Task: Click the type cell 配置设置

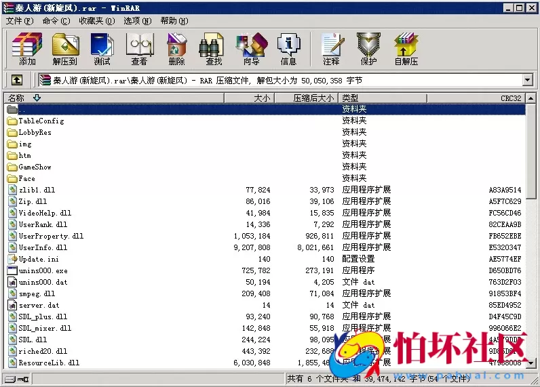Action: coord(358,259)
